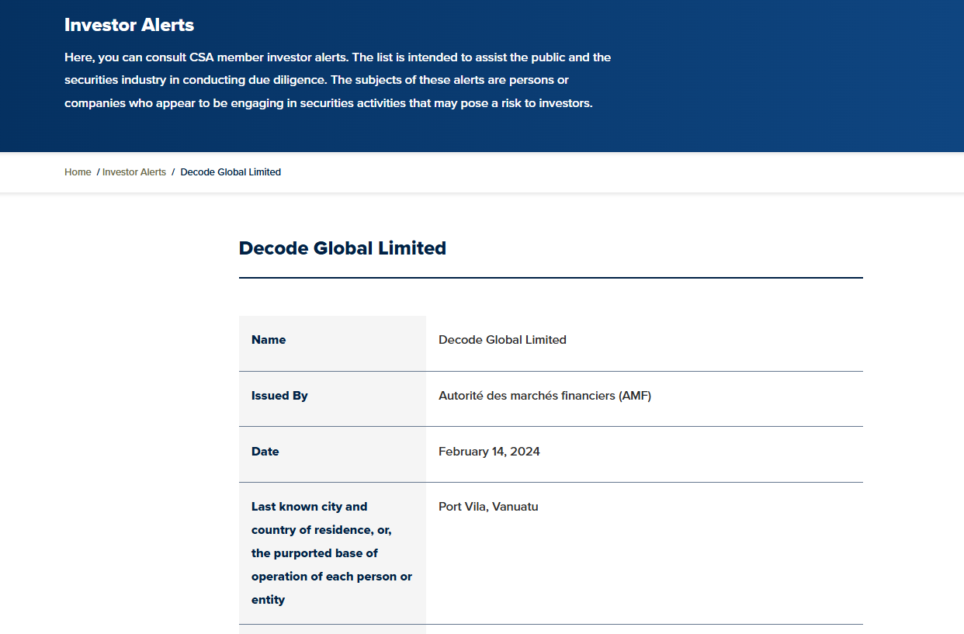Click the CSA investor alerts description paragraph
This screenshot has height=634, width=964.
[x=338, y=80]
